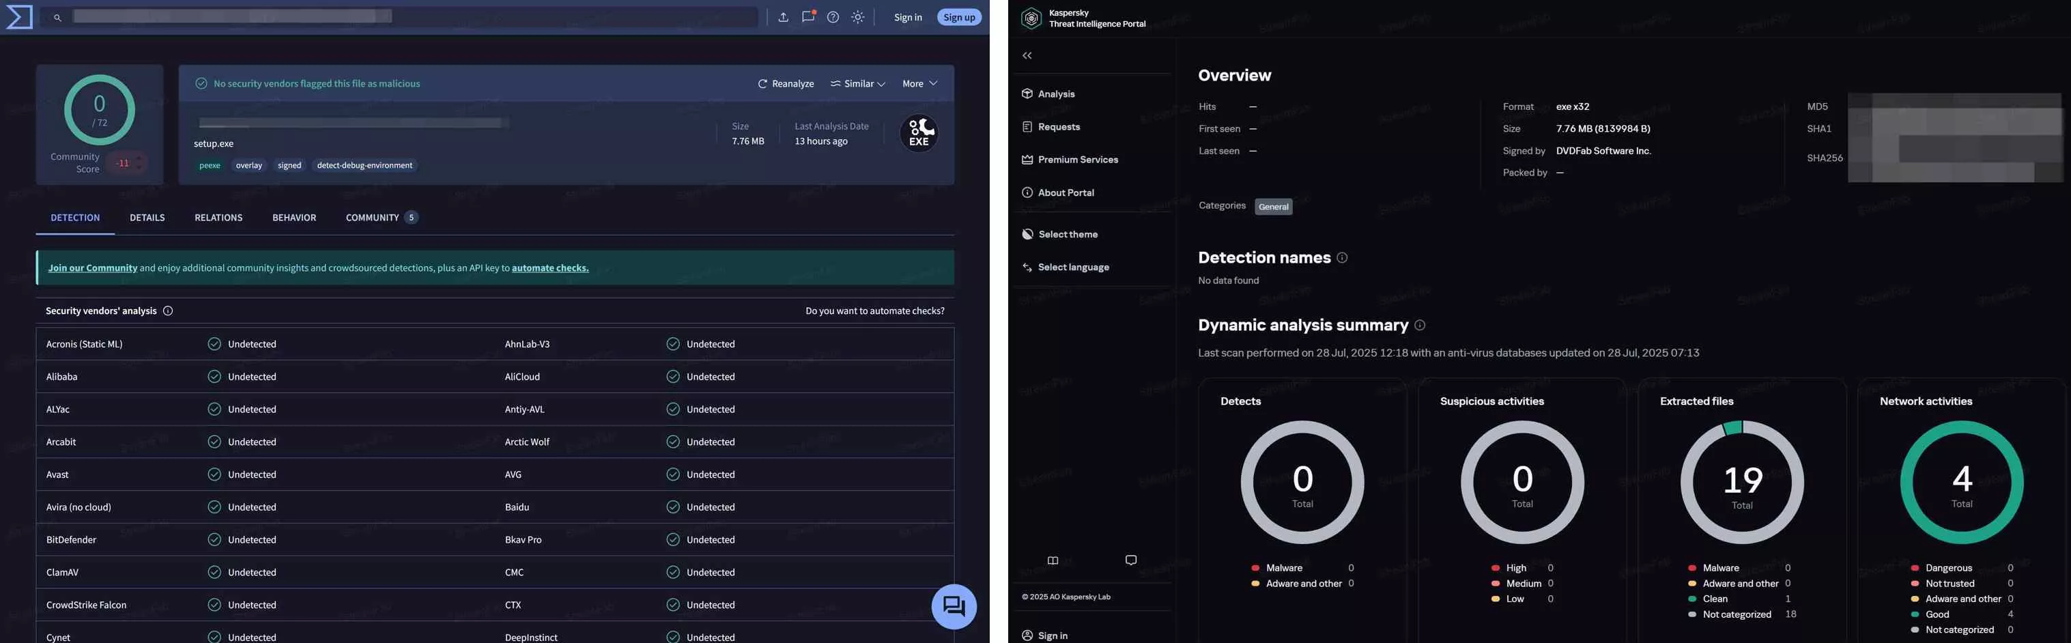
Task: Open the Join our Community link
Action: click(92, 268)
